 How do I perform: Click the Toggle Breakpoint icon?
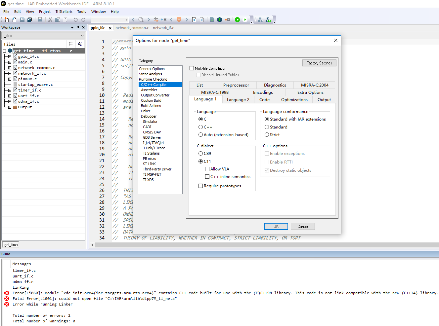(x=228, y=20)
